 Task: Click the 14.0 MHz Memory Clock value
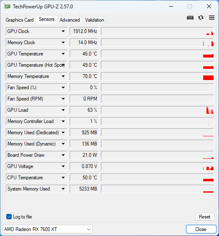(x=84, y=43)
